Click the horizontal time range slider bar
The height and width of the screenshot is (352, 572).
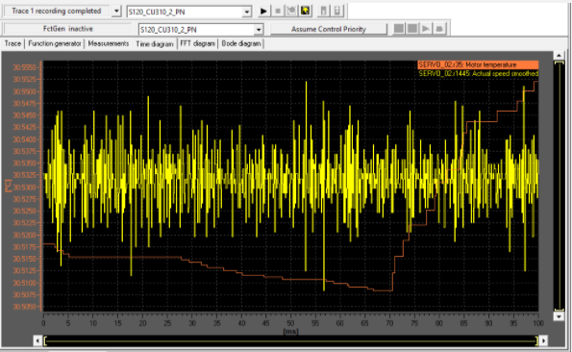pos(290,341)
